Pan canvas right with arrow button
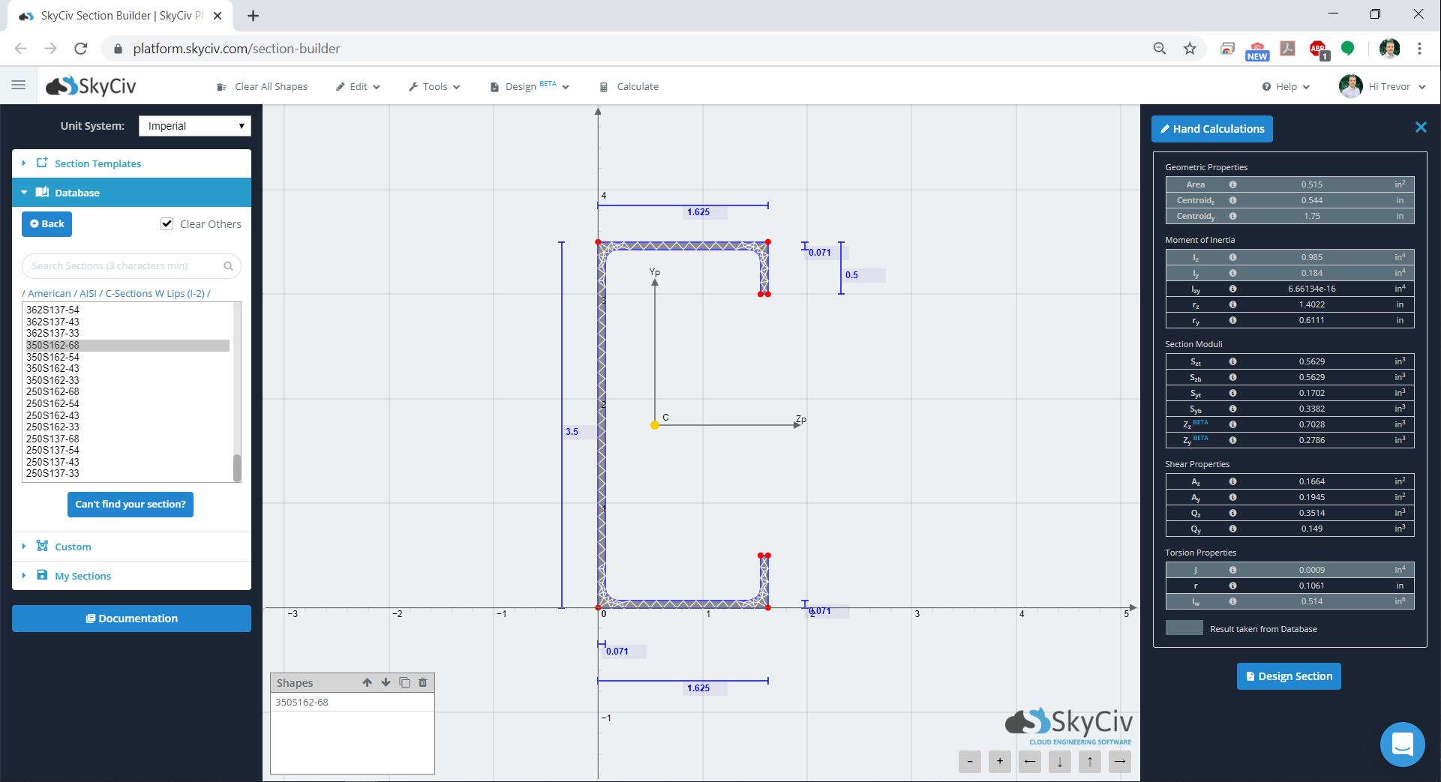The image size is (1441, 782). 1120,762
